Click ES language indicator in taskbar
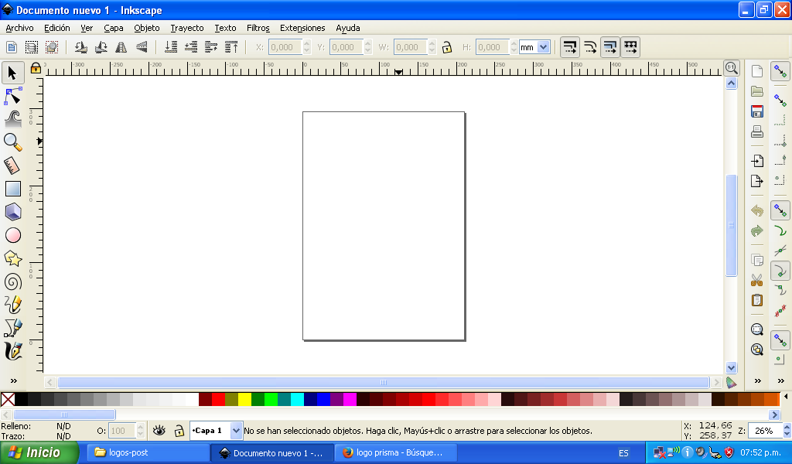The image size is (792, 464). (x=624, y=453)
